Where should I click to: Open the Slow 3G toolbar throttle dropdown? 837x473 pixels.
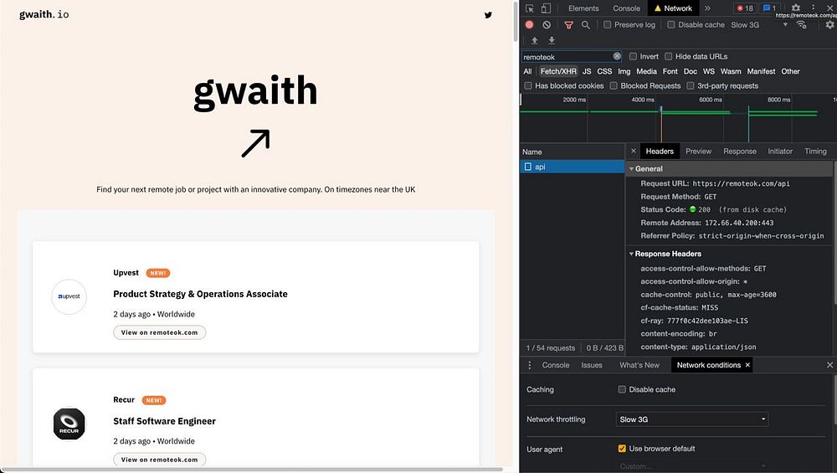[759, 24]
